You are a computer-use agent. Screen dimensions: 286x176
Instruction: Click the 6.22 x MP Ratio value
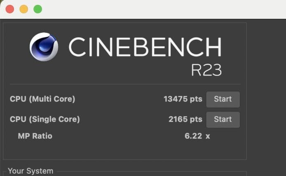tap(197, 136)
